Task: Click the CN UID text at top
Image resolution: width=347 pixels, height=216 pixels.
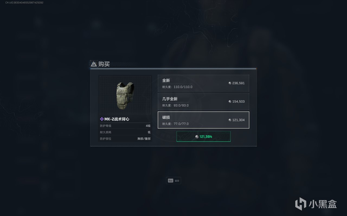Action: pos(24,2)
